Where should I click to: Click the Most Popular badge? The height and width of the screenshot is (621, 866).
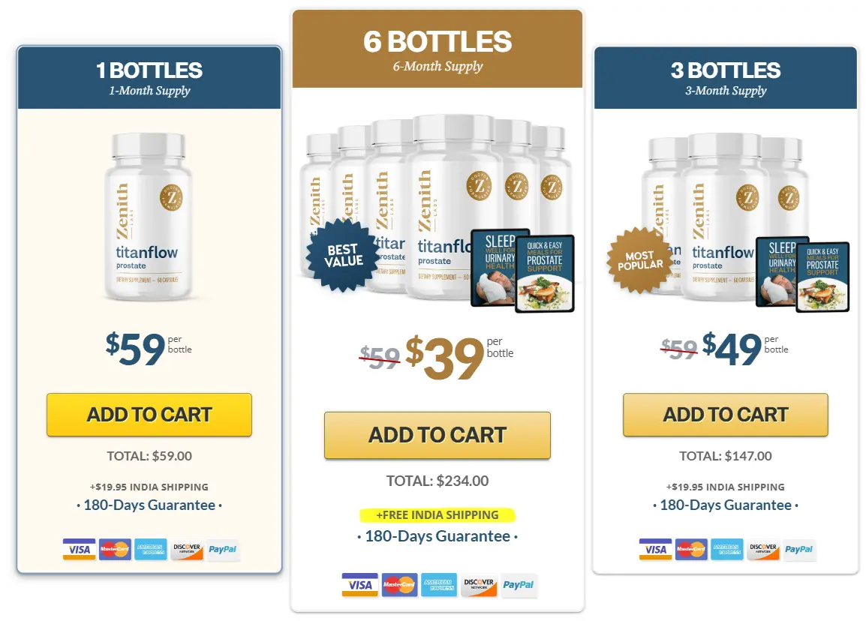pos(640,259)
